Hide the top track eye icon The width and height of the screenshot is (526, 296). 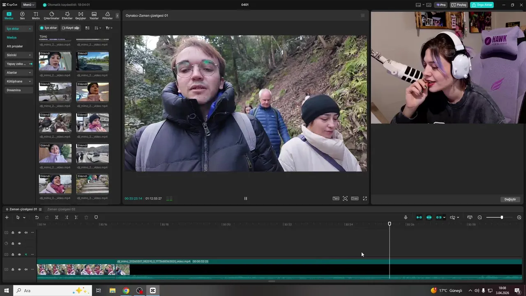point(19,233)
